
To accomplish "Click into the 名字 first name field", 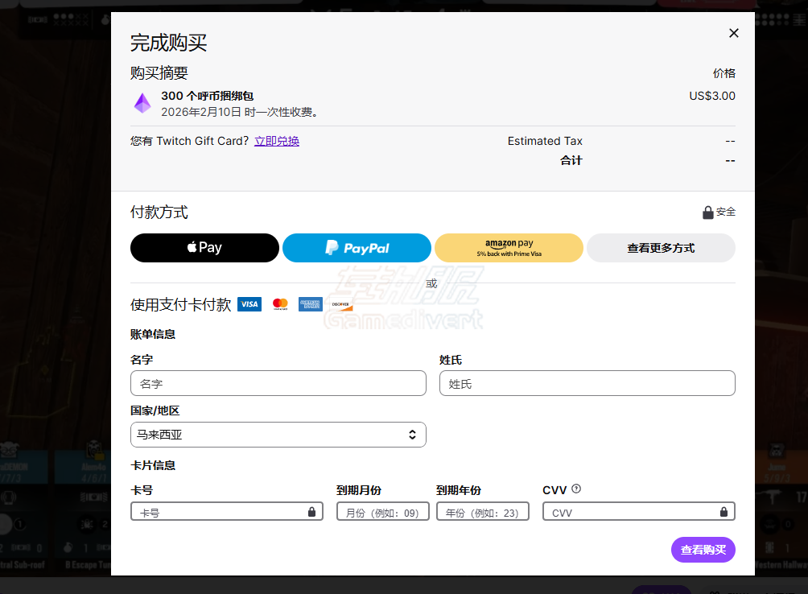I will pyautogui.click(x=278, y=383).
